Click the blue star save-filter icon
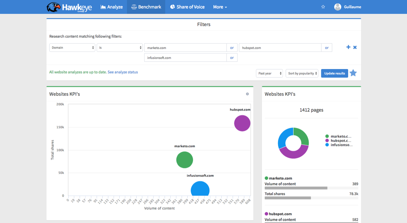 pos(353,73)
